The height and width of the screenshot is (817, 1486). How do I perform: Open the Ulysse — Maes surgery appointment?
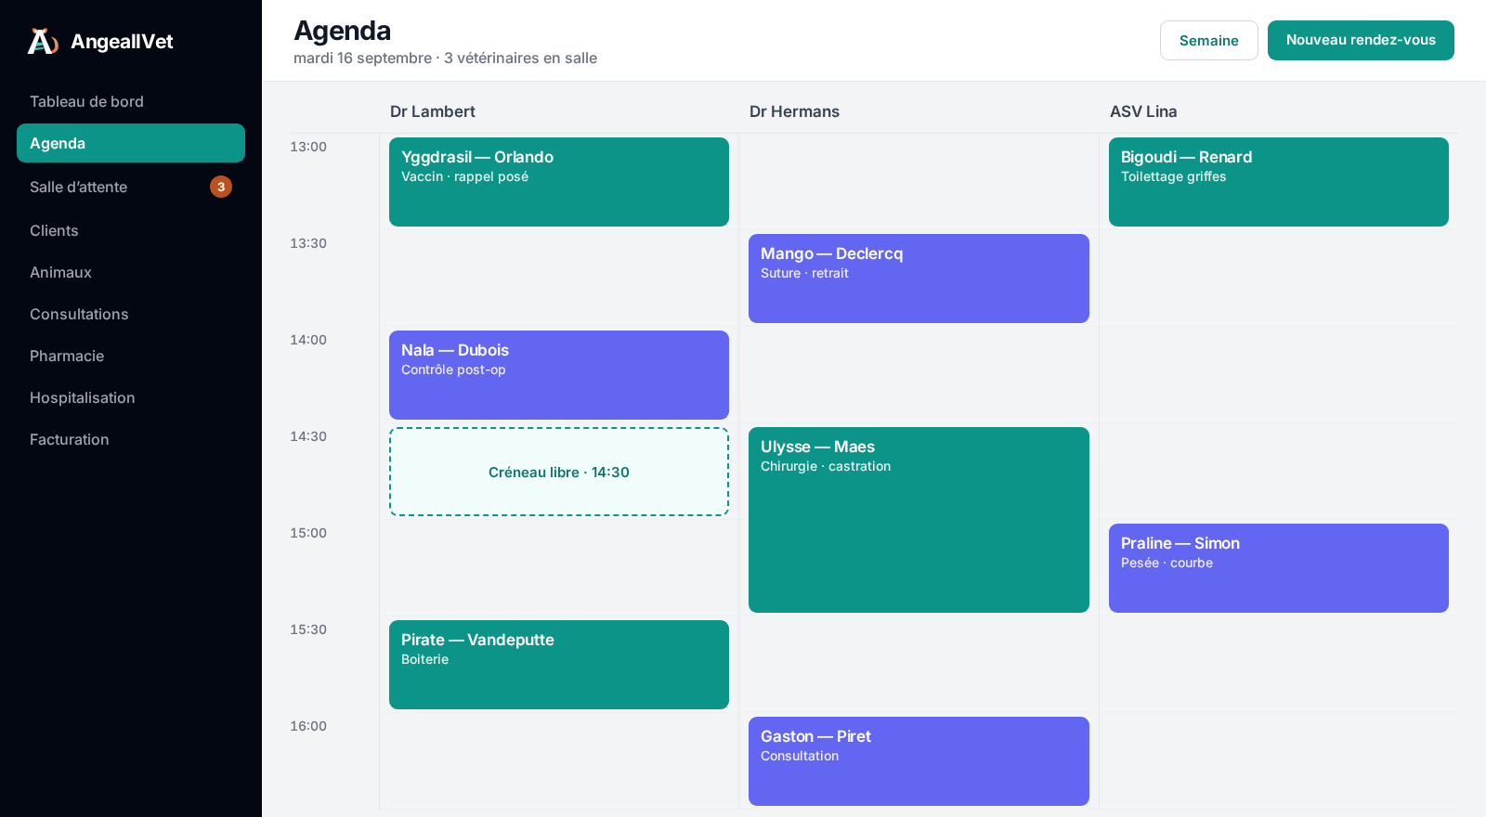(x=919, y=520)
